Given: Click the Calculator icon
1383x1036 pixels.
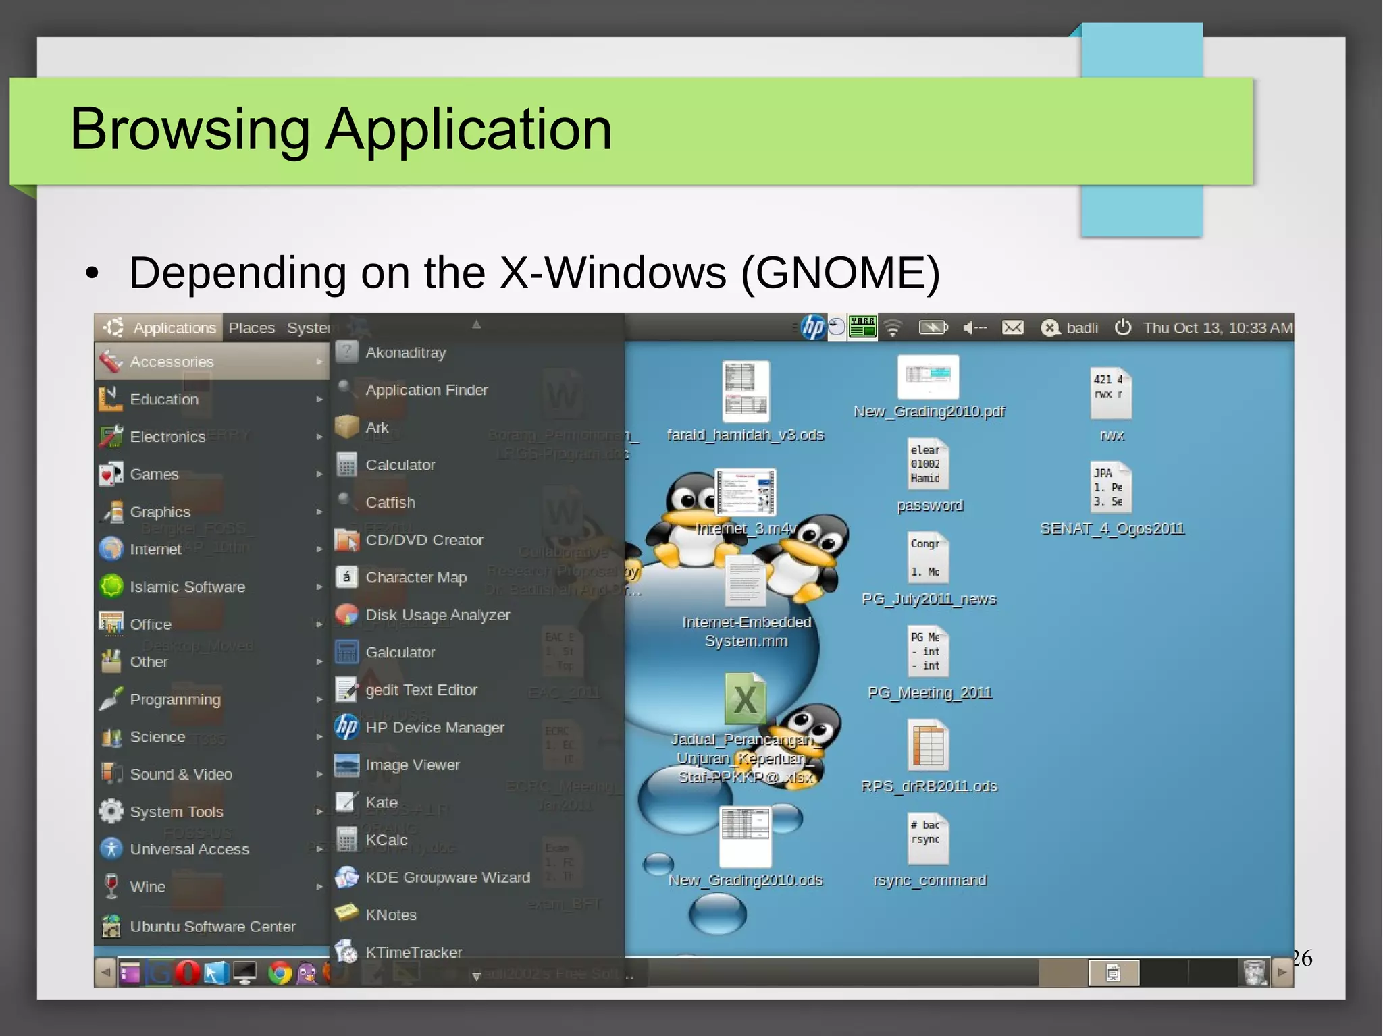Looking at the screenshot, I should click(346, 464).
